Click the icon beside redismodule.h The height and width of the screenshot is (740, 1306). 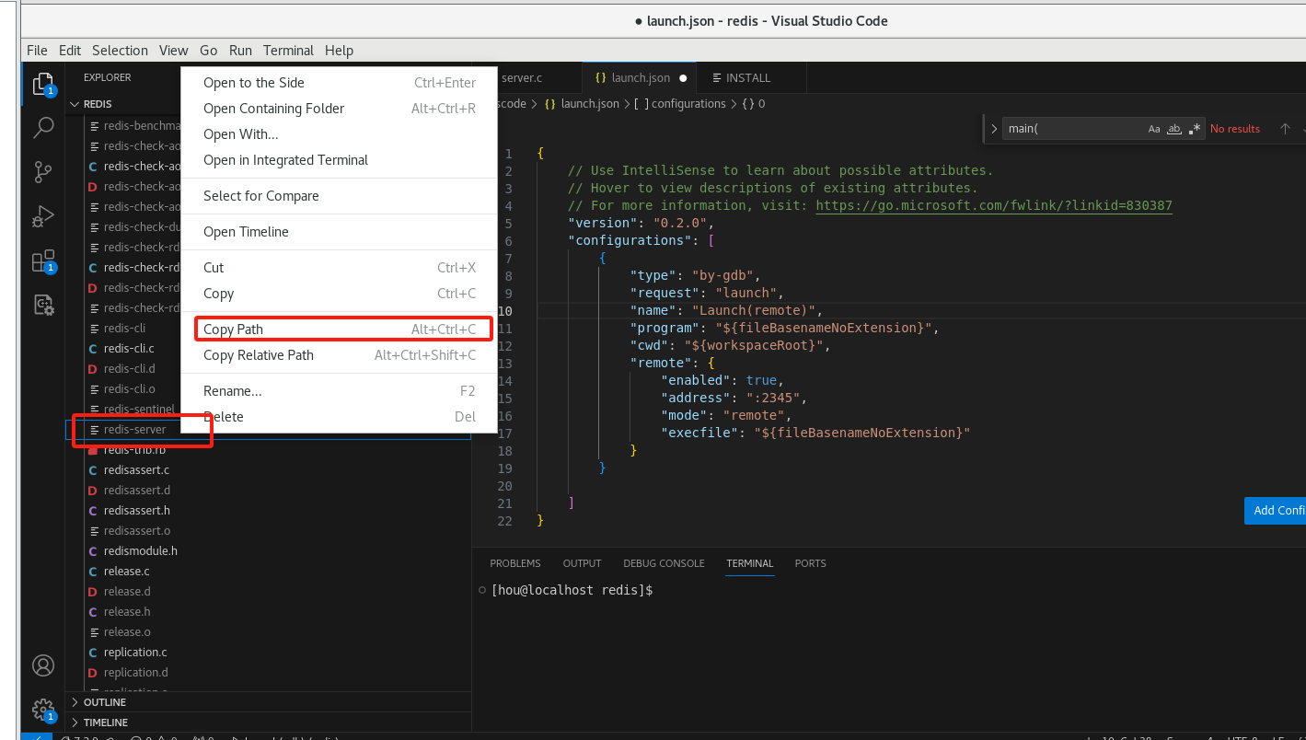pyautogui.click(x=92, y=551)
